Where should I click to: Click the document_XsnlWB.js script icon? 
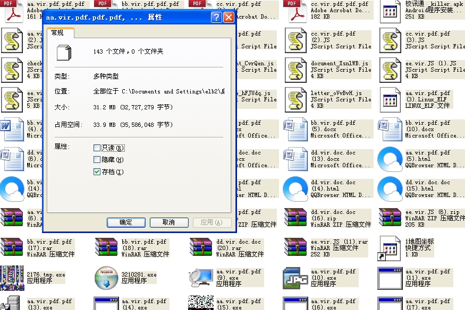pos(296,70)
